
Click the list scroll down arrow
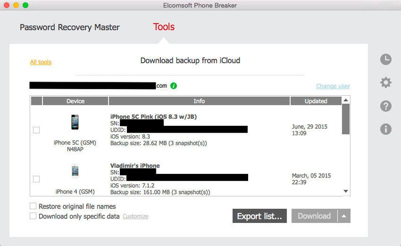point(346,191)
